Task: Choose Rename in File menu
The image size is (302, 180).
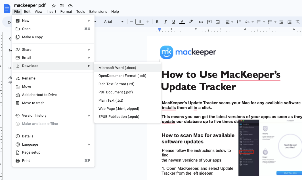Action: (53, 78)
